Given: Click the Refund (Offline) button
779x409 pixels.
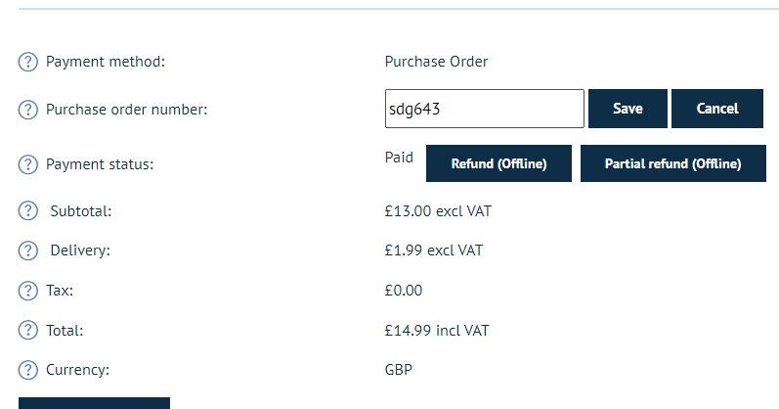Looking at the screenshot, I should coord(498,163).
